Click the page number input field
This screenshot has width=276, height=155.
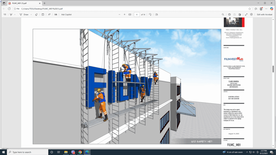point(137,14)
